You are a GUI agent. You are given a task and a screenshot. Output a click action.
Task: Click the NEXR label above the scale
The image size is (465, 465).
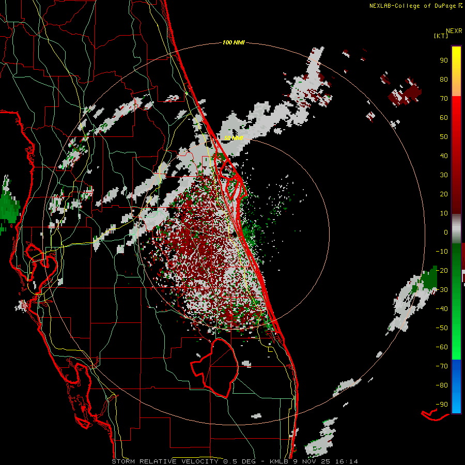point(454,31)
